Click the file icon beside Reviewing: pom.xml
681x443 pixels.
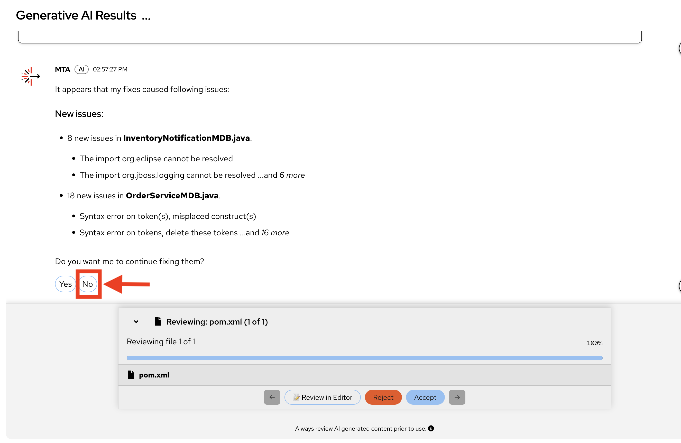(158, 321)
